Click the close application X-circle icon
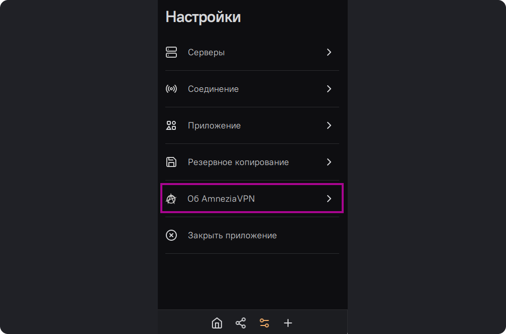The width and height of the screenshot is (506, 334). [x=171, y=235]
